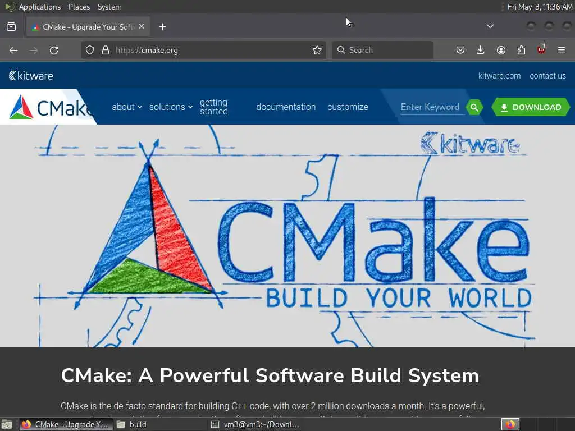Click the CMake Build Your World banner
This screenshot has height=431, width=575.
click(287, 236)
